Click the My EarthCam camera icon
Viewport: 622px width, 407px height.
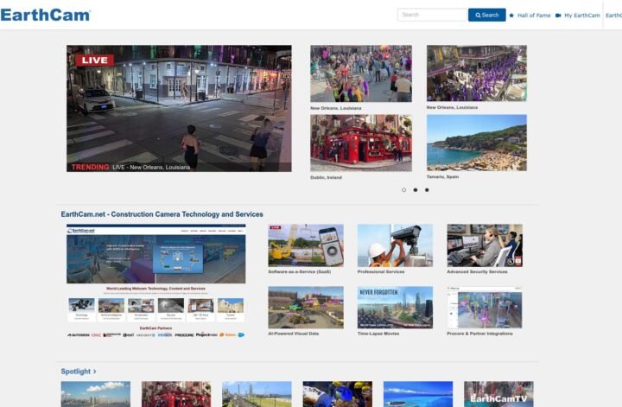(x=558, y=15)
